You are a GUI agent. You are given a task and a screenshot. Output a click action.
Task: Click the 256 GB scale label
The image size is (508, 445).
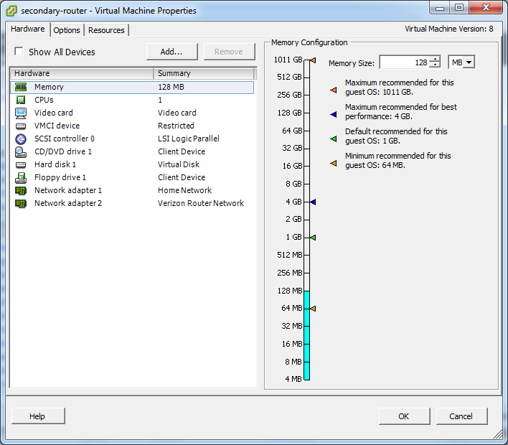click(289, 95)
